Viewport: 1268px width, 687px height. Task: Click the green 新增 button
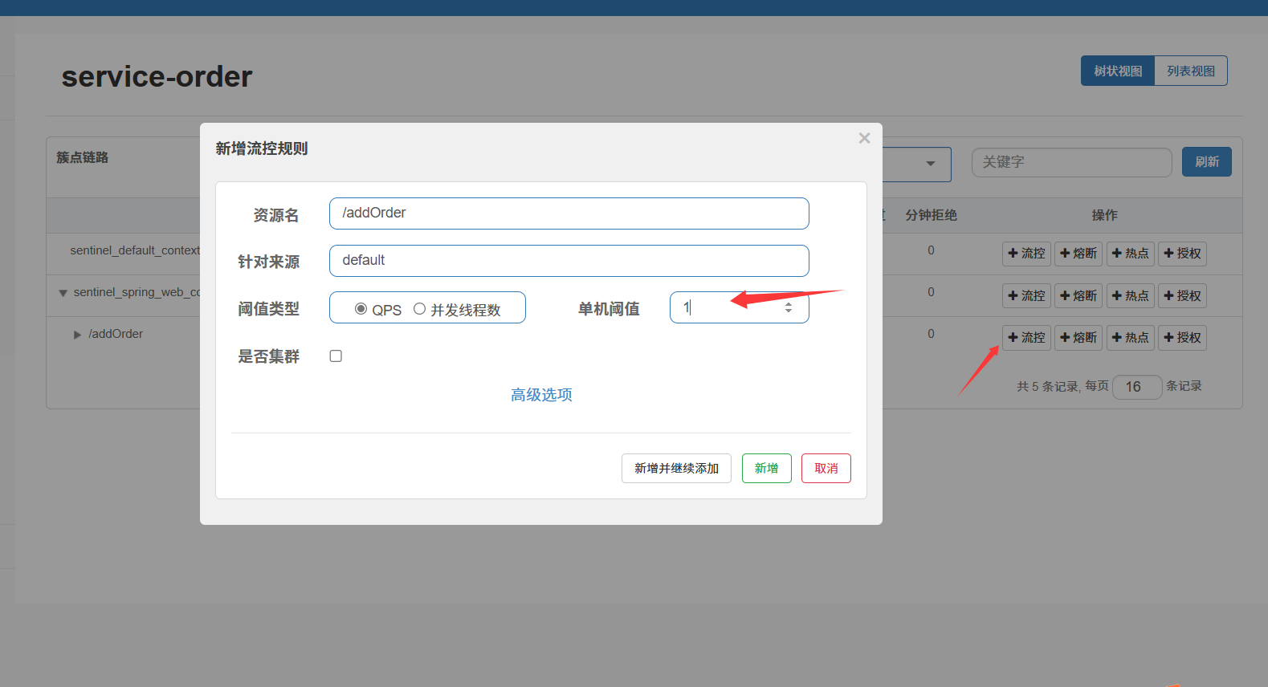point(766,469)
